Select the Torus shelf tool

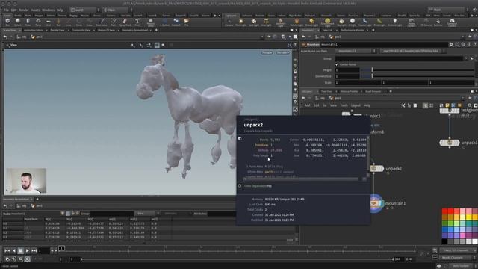click(38, 22)
